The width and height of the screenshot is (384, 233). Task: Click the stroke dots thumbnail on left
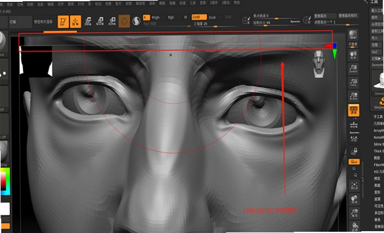4,71
